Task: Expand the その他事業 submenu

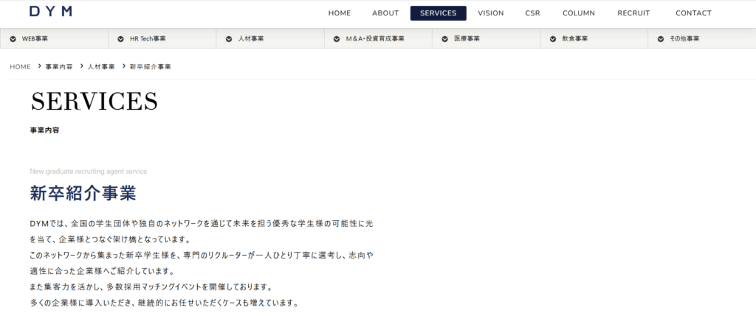Action: [684, 38]
